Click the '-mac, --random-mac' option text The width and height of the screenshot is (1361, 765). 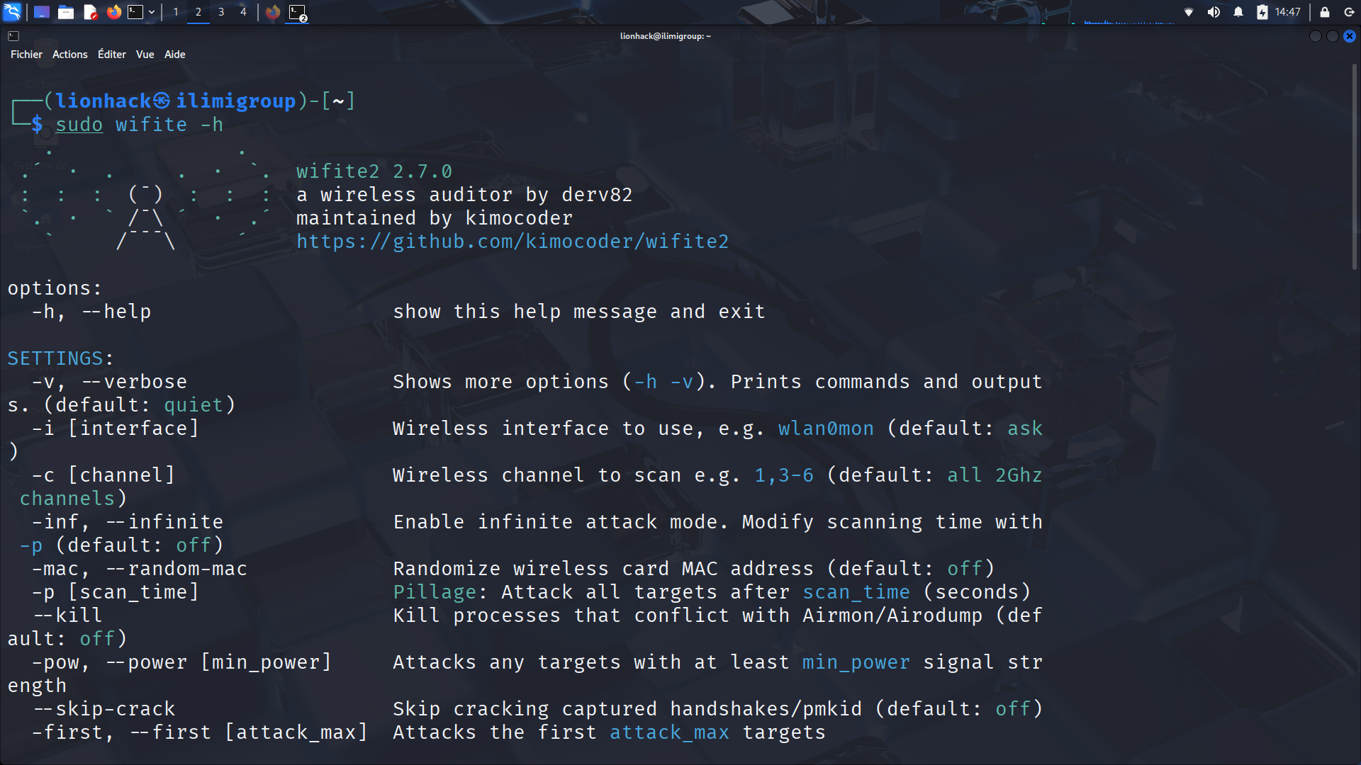[140, 569]
